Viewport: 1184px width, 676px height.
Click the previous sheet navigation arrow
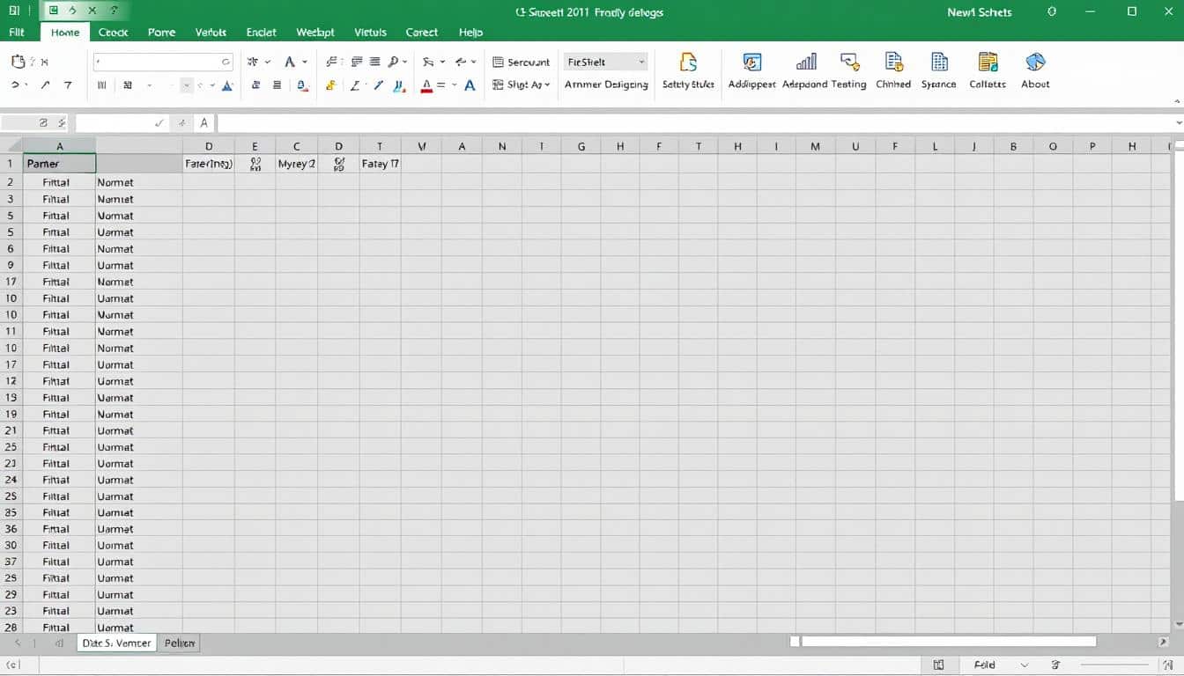pyautogui.click(x=17, y=643)
